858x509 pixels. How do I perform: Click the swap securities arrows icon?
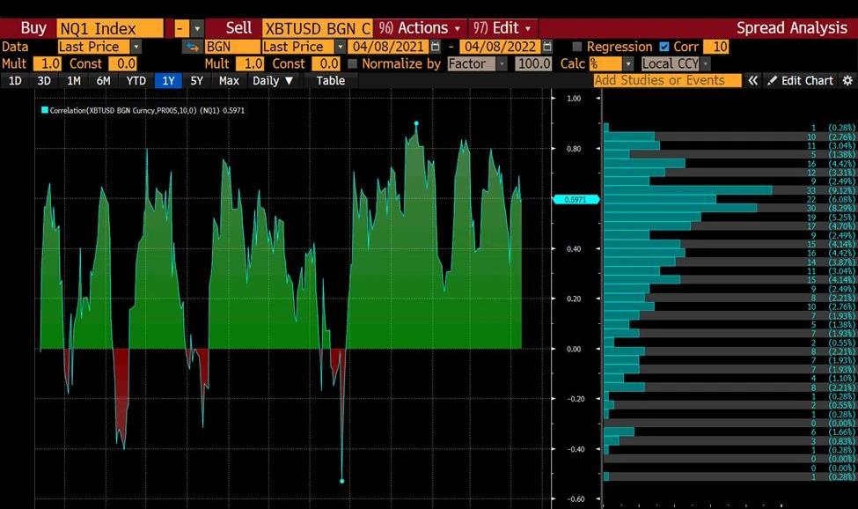tap(191, 47)
